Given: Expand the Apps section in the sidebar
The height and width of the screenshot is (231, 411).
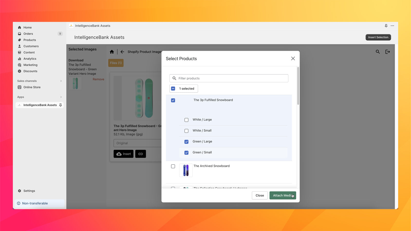Looking at the screenshot, I should (61, 97).
